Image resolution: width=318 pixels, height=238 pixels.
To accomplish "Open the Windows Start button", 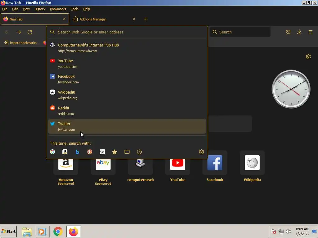I will (8, 231).
